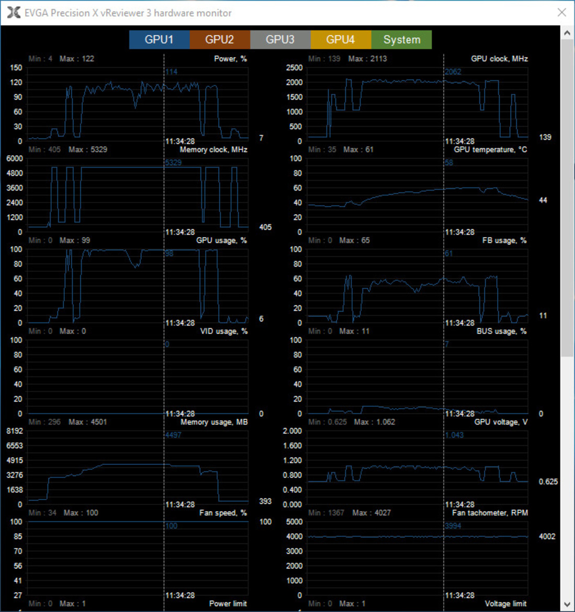The width and height of the screenshot is (575, 612).
Task: Close the hardware monitor window
Action: (562, 13)
